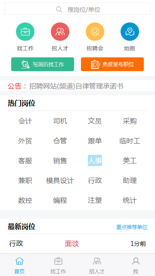The width and height of the screenshot is (155, 276).
Task: Switch to the 找工作 bottom tab
Action: click(x=58, y=266)
